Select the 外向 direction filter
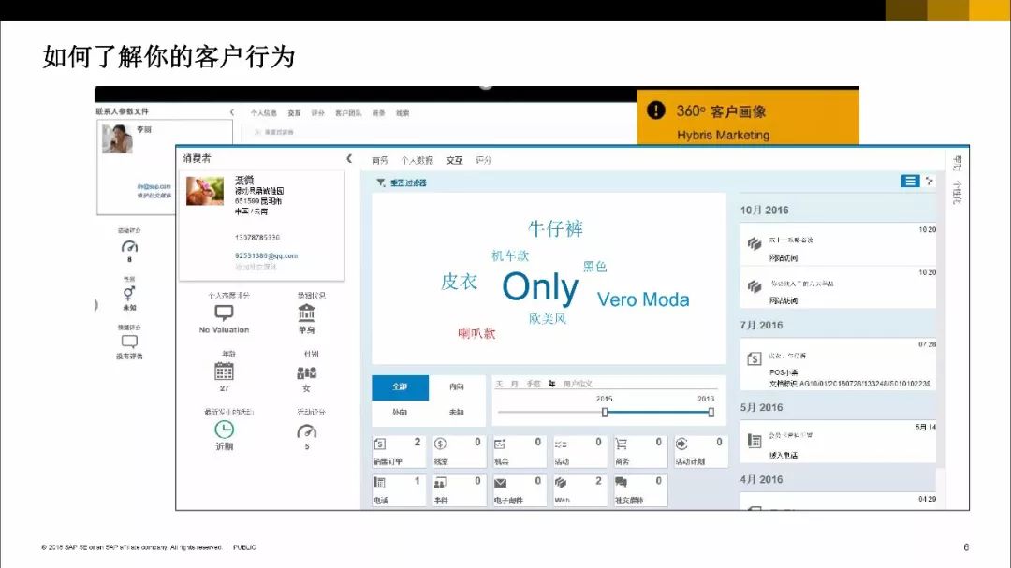This screenshot has height=568, width=1011. point(400,412)
